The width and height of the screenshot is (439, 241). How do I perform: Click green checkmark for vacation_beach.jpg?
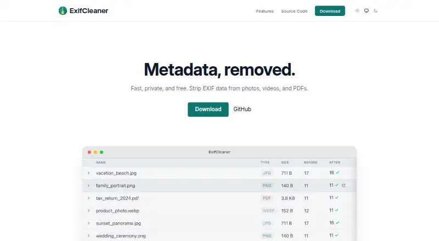click(337, 173)
